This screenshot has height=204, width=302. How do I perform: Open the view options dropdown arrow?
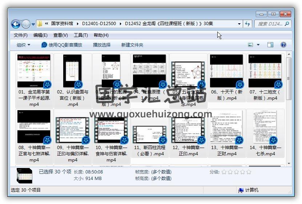pos(258,45)
